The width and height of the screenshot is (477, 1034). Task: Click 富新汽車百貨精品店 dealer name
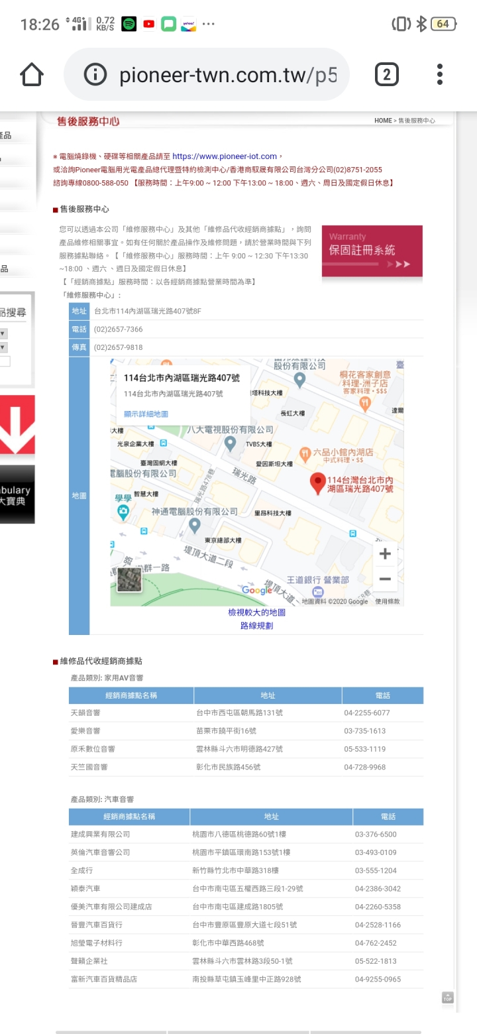[104, 979]
